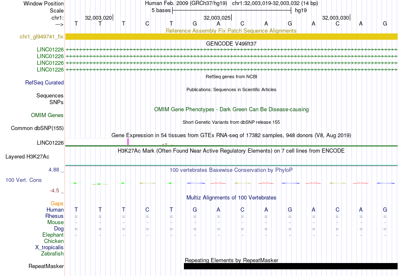Click the 32,003,025 coordinate on the ruler

point(217,18)
